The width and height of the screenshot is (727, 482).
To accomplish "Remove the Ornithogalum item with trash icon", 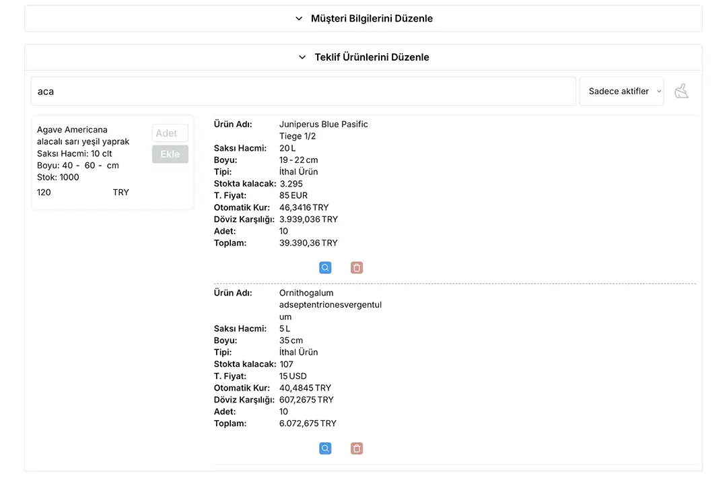I will (357, 448).
